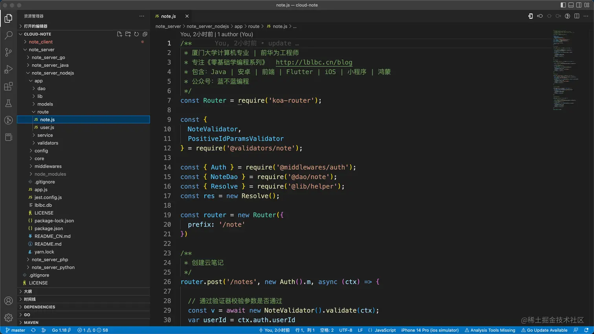Open the Manage gear menu
This screenshot has height=334, width=594.
8,318
